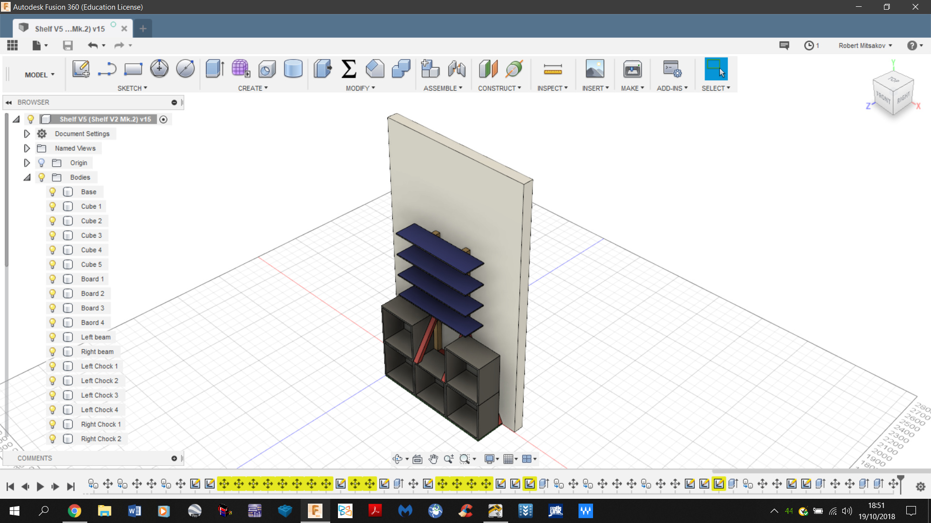Viewport: 931px width, 523px height.
Task: Expand the Origin folder
Action: click(x=27, y=163)
